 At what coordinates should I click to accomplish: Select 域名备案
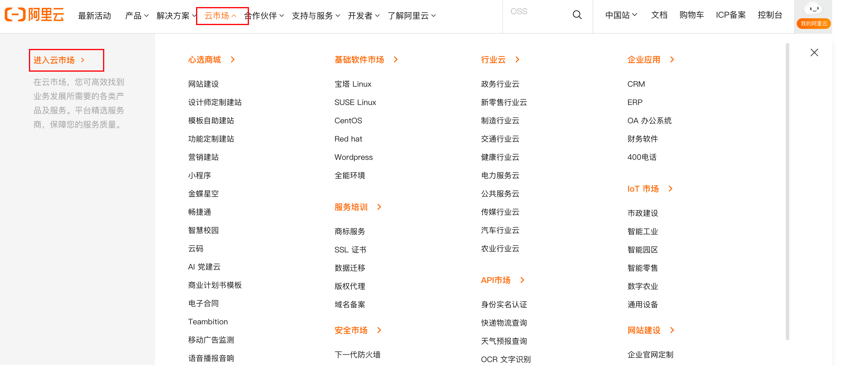tap(350, 304)
